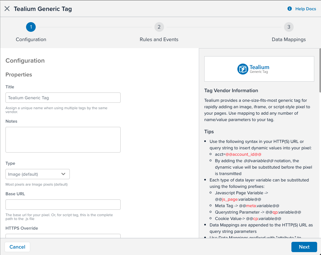
Task: Switch to the Rules and Events step label
Action: [x=159, y=40]
